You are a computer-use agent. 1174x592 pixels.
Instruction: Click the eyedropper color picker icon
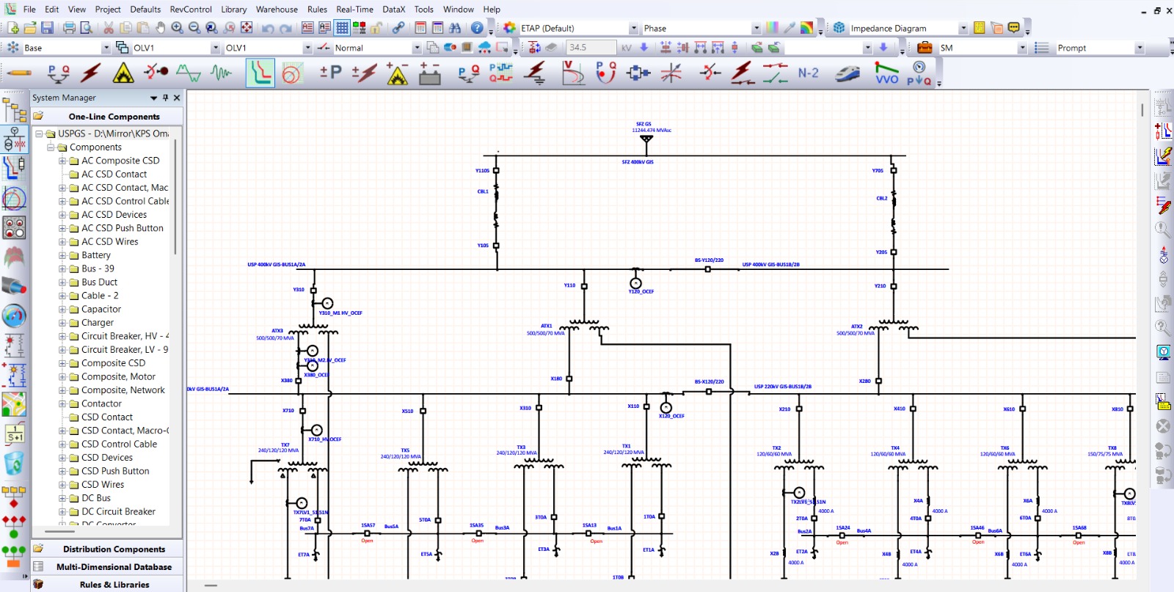coord(790,28)
